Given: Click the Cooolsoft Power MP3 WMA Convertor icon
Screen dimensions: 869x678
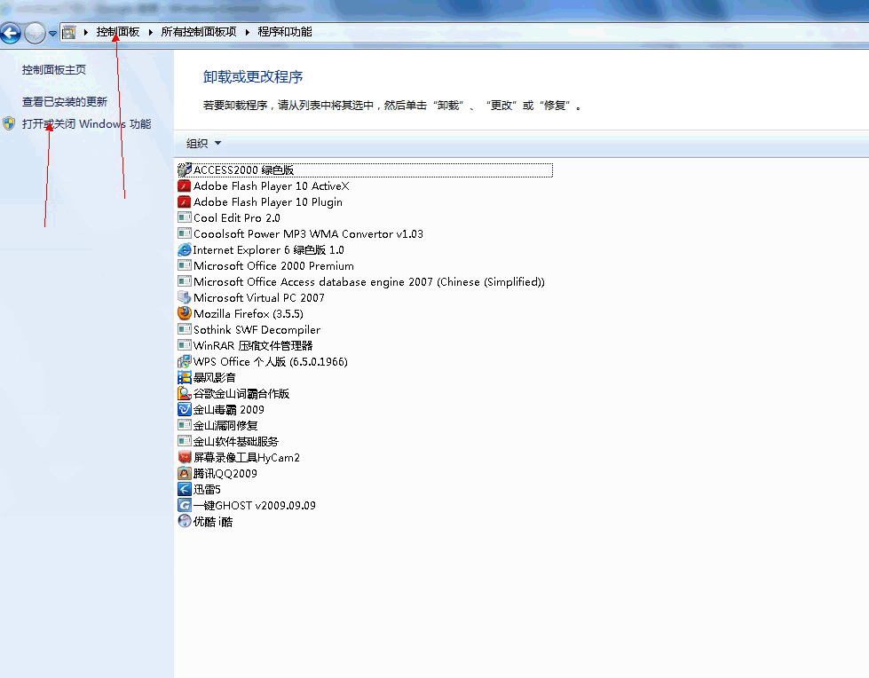Looking at the screenshot, I should tap(185, 233).
